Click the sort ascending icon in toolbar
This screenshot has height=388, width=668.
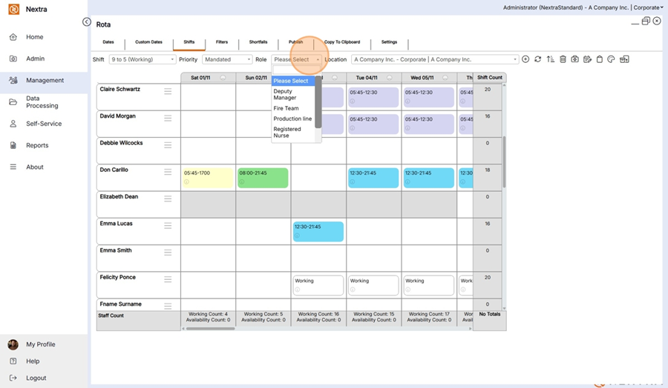pyautogui.click(x=551, y=59)
